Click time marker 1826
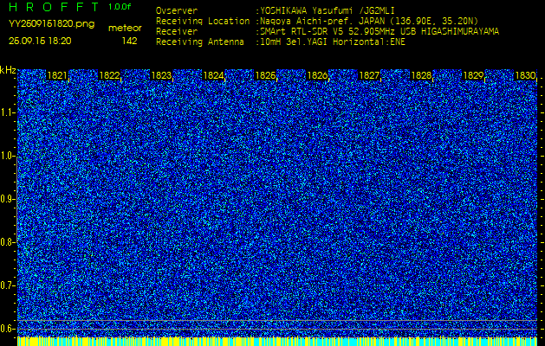The width and height of the screenshot is (545, 346). click(317, 75)
